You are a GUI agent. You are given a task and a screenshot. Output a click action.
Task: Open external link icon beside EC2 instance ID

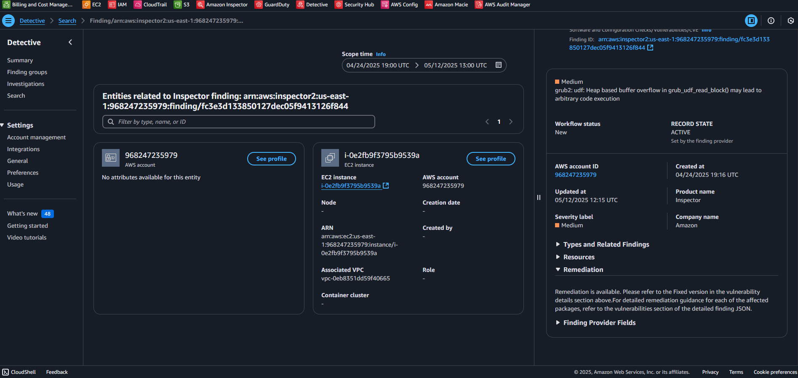386,186
